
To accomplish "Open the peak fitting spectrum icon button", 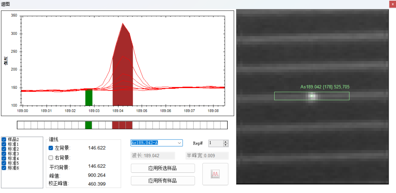I will 215,174.
